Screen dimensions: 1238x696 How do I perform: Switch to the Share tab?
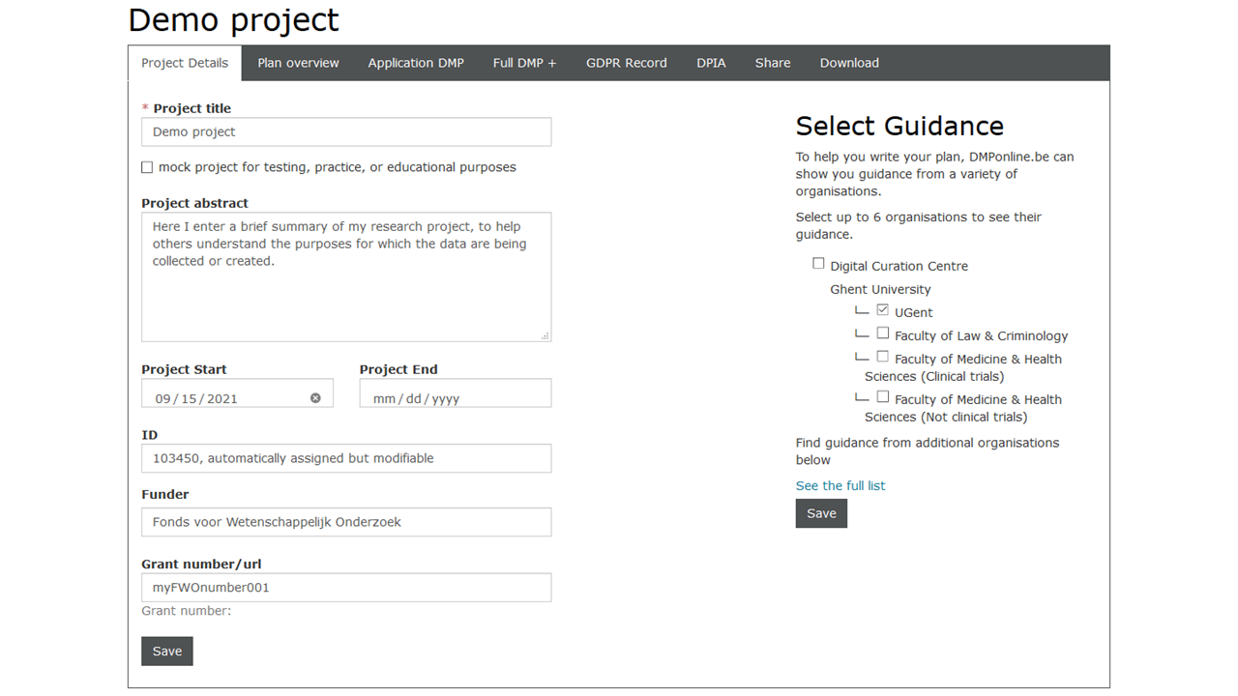[x=773, y=63]
